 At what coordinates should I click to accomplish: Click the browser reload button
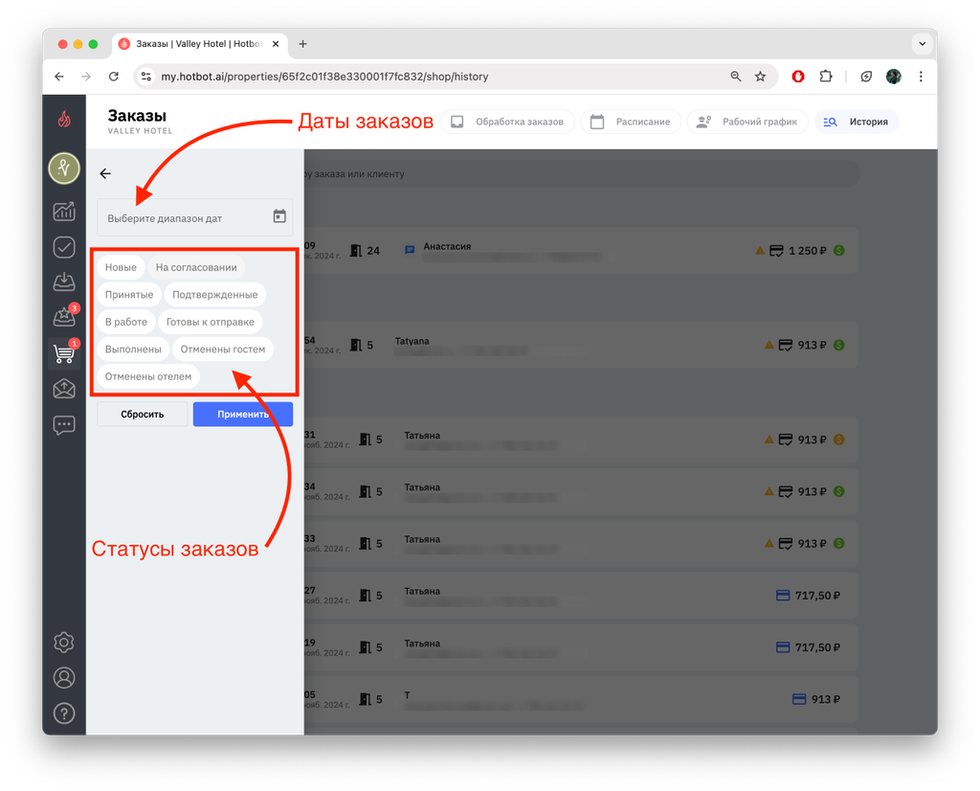[114, 77]
